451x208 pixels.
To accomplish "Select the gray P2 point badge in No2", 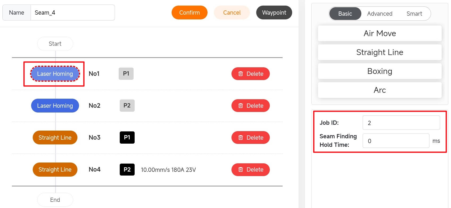I will [127, 106].
